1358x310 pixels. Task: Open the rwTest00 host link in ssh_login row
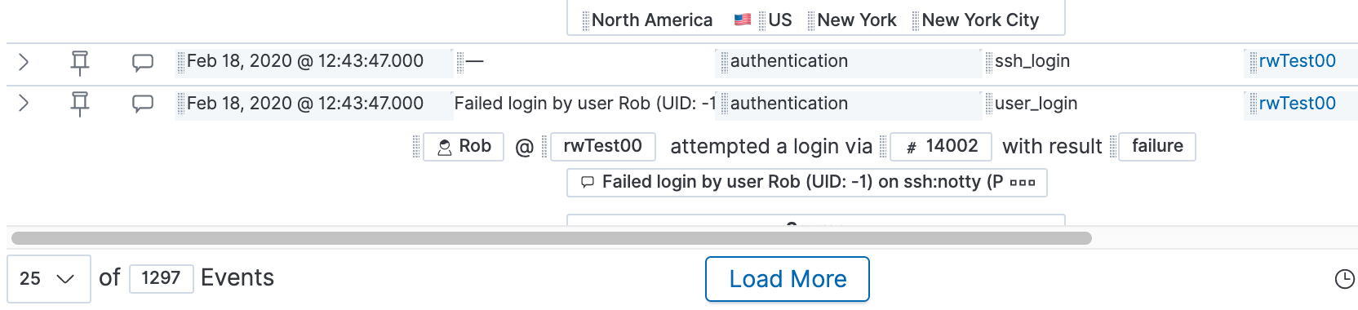pos(1297,61)
